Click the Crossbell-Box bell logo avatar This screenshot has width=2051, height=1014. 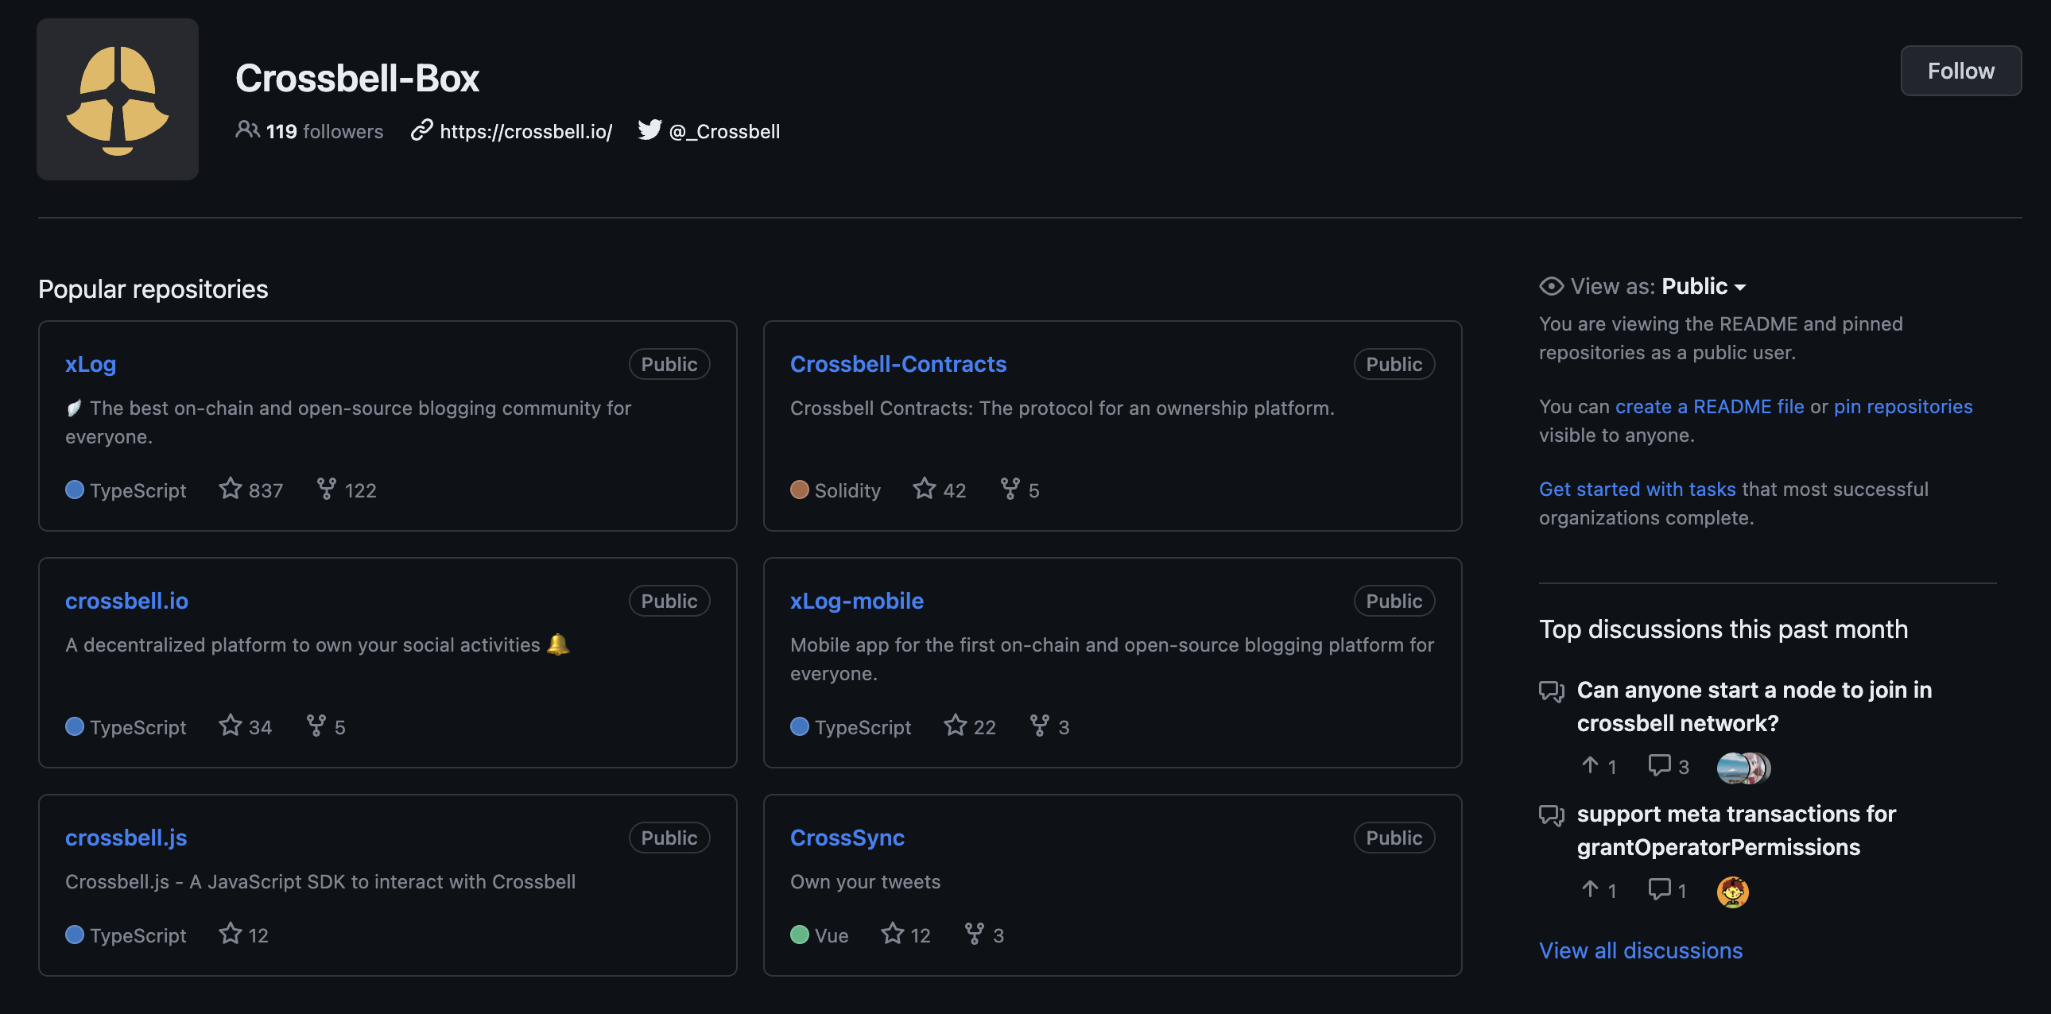point(118,99)
